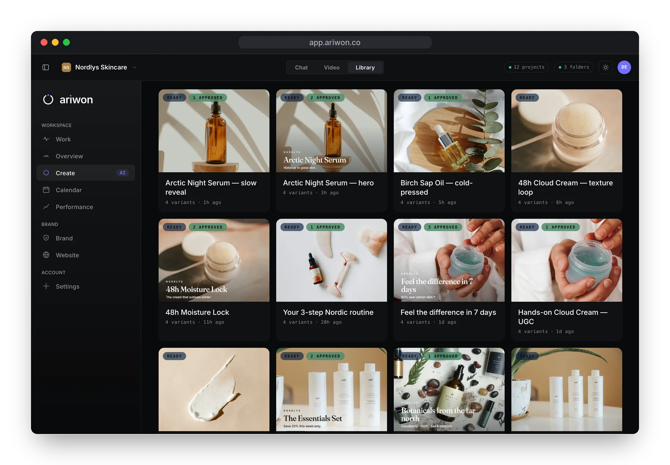
Task: Open The Essentials Set thumbnail
Action: [x=332, y=389]
